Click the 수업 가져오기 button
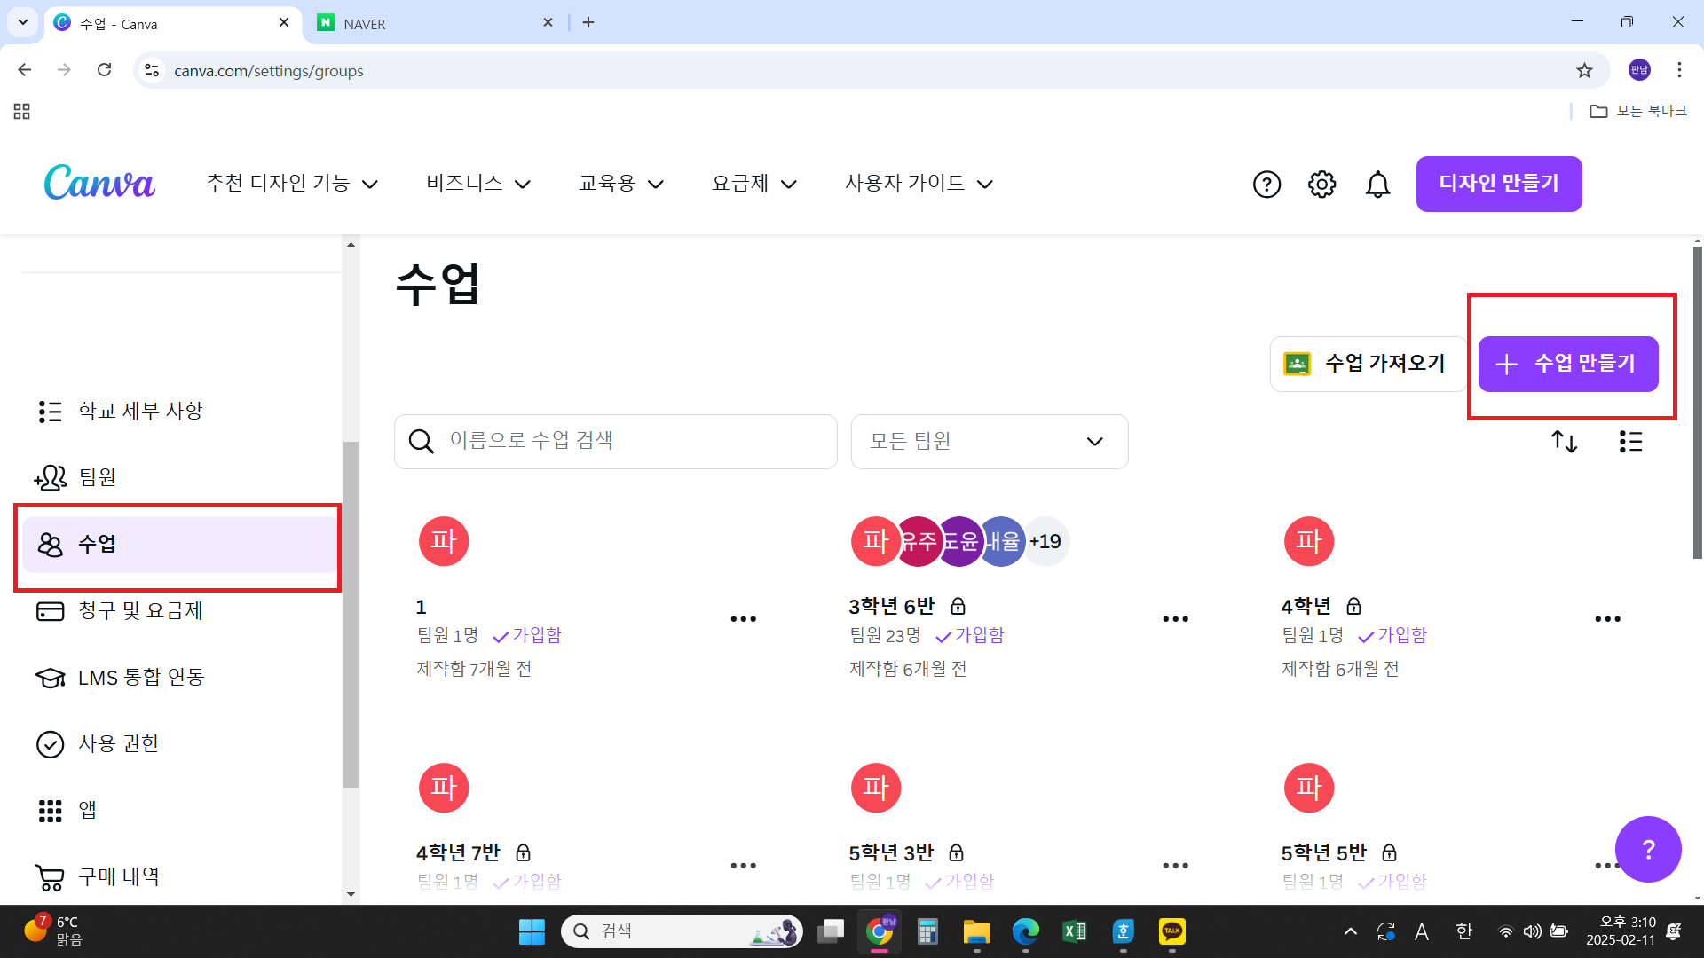This screenshot has height=958, width=1704. (1368, 364)
